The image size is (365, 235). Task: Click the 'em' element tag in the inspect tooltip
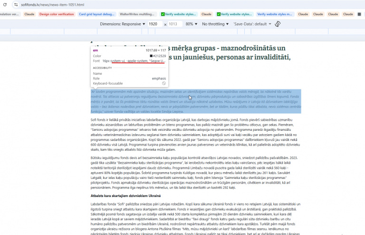[96, 50]
